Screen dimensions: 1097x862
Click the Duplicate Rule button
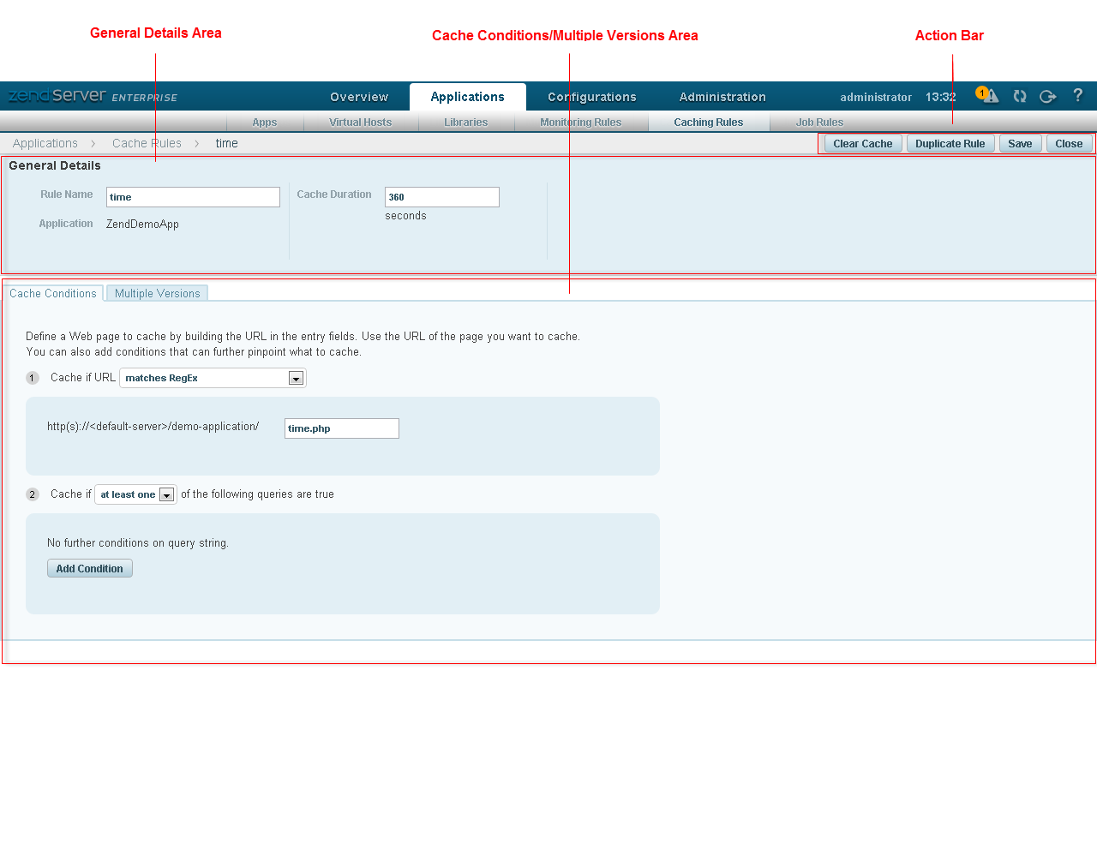[x=950, y=144]
